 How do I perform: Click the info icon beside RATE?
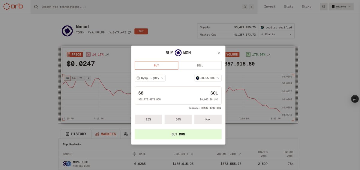tap(134, 154)
